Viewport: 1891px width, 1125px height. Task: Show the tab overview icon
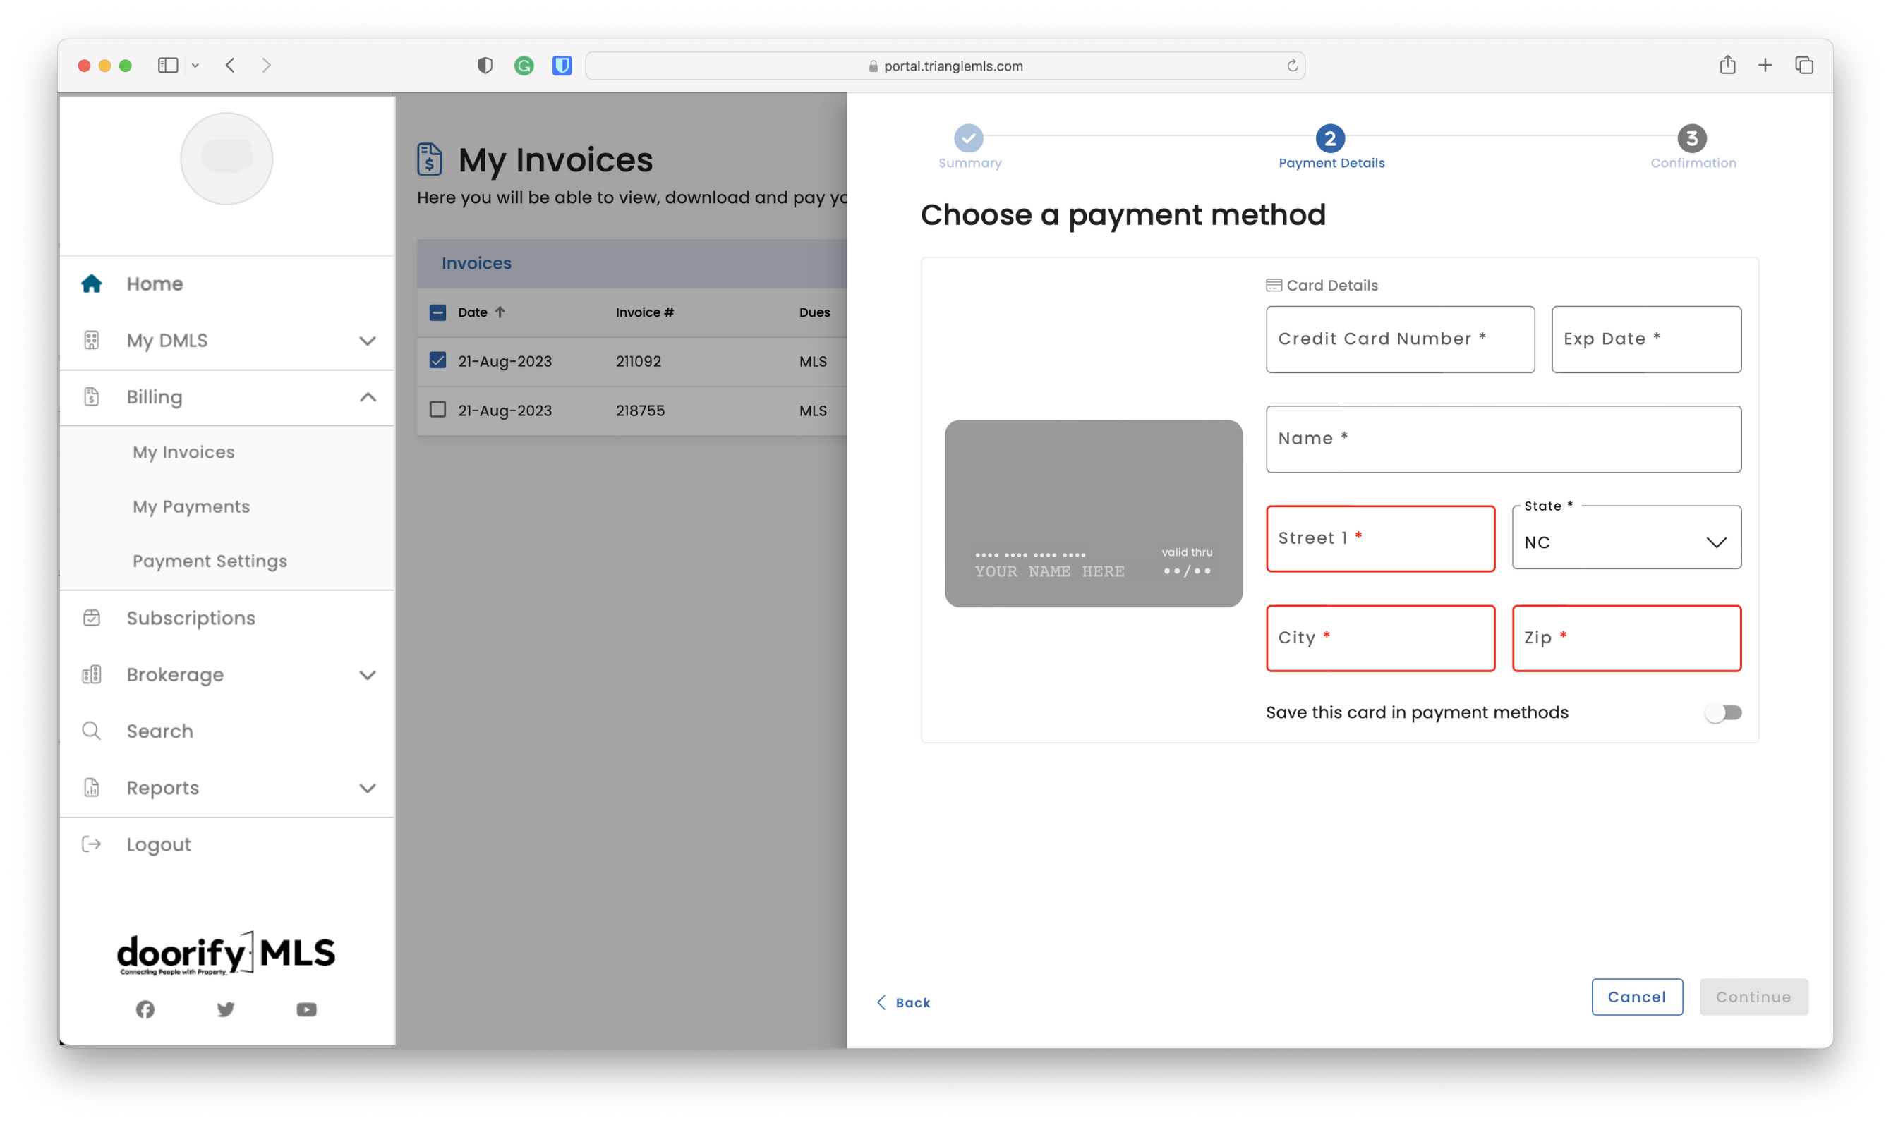click(x=1804, y=65)
